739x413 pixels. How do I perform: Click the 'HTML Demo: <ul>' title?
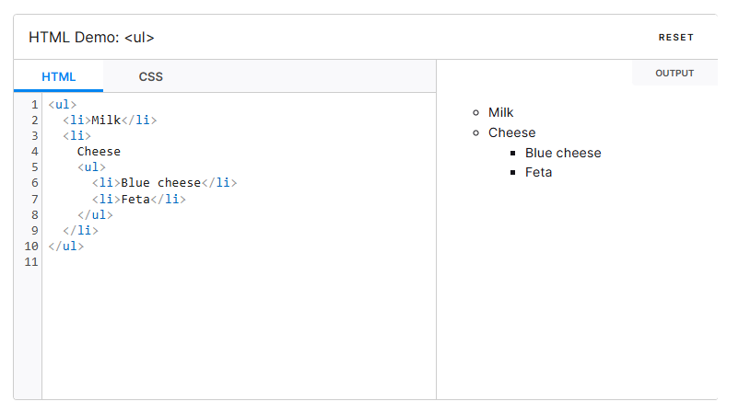tap(91, 38)
